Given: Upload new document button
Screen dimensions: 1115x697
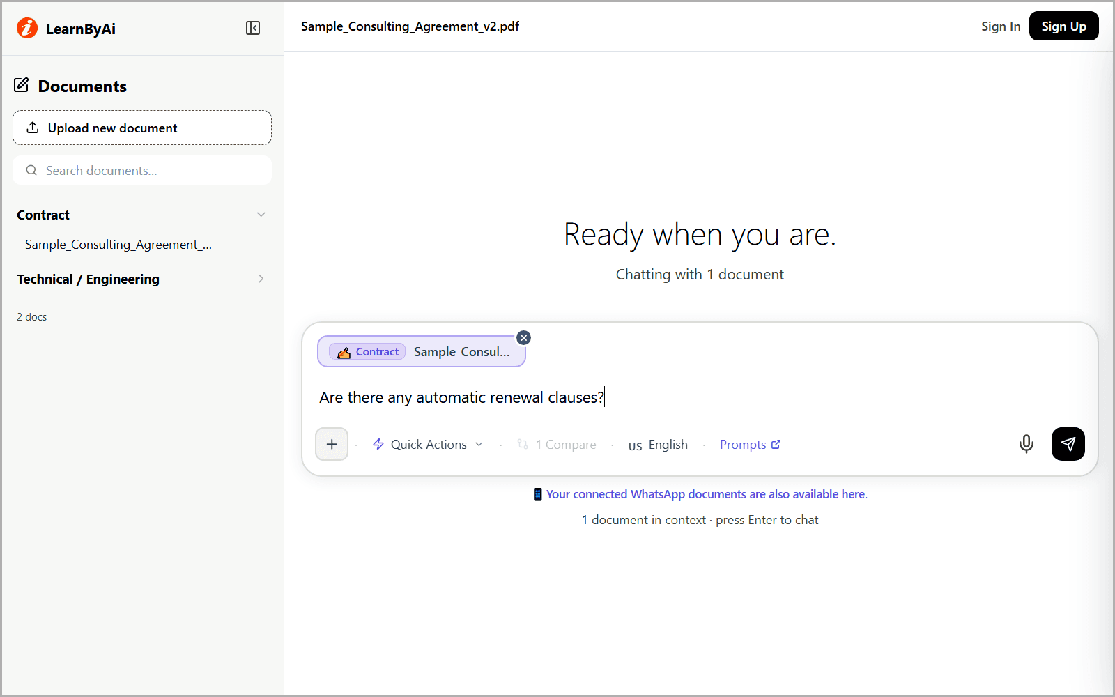Looking at the screenshot, I should coord(142,128).
